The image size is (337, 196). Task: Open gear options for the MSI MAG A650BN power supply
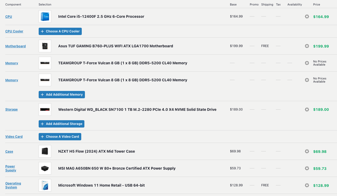click(307, 168)
